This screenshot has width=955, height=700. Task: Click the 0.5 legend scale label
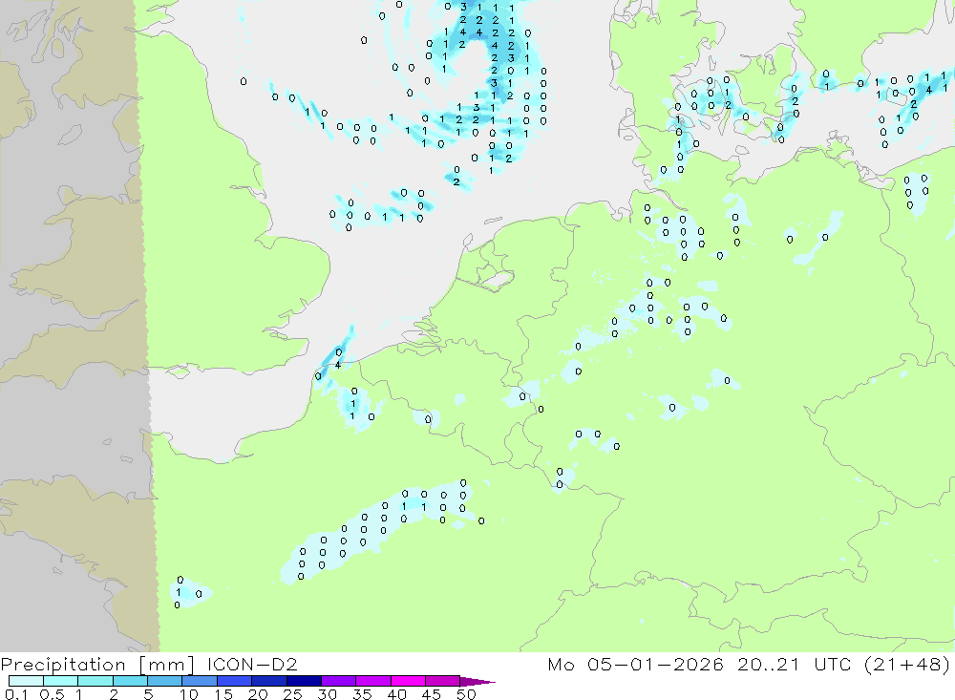(x=53, y=694)
